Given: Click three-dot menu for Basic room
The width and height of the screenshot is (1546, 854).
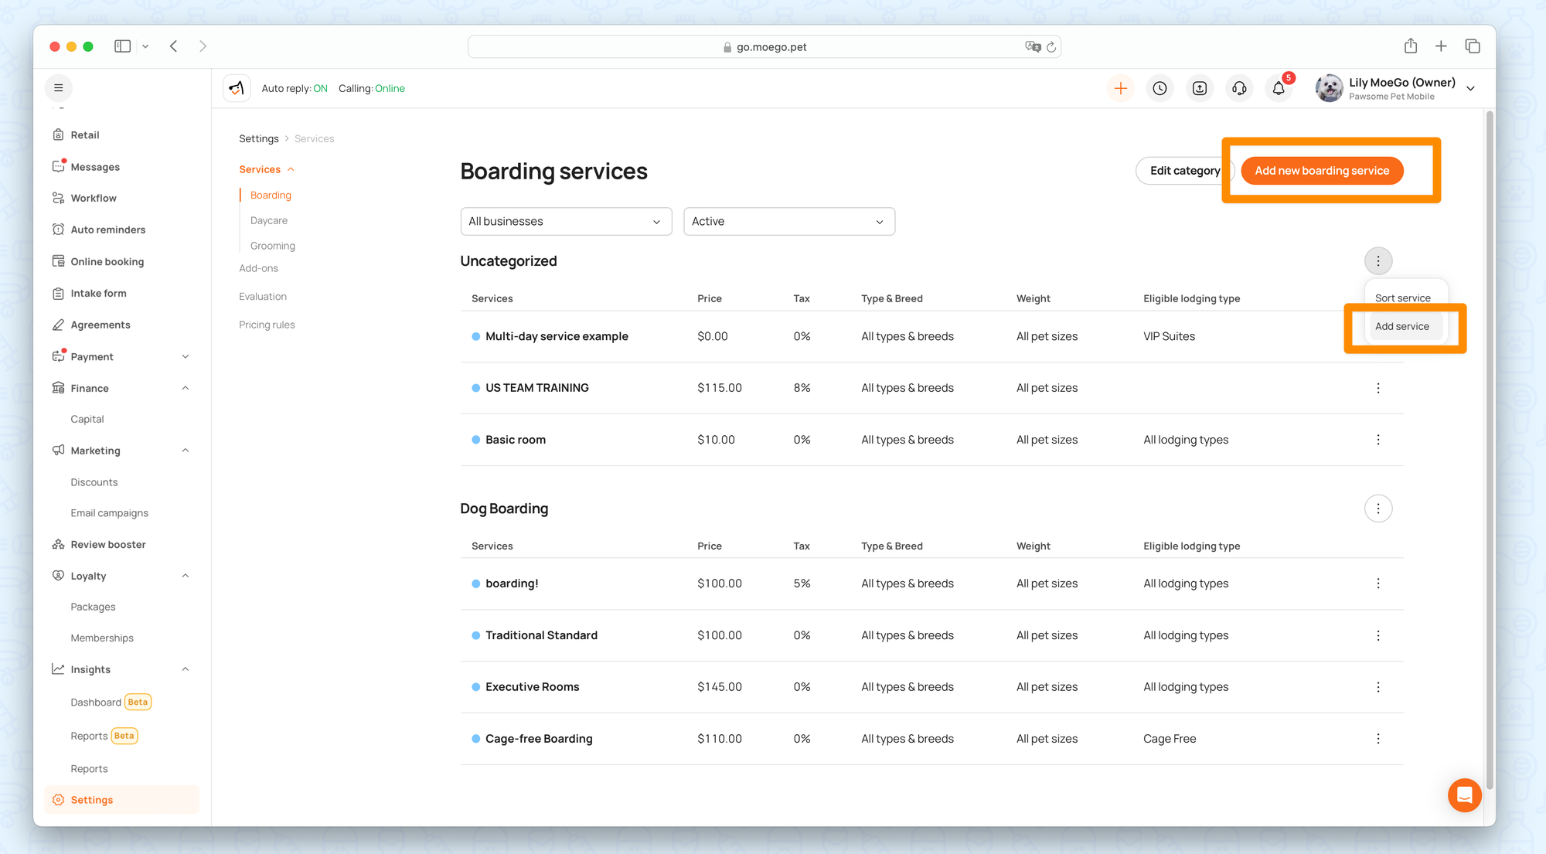Looking at the screenshot, I should coord(1377,440).
